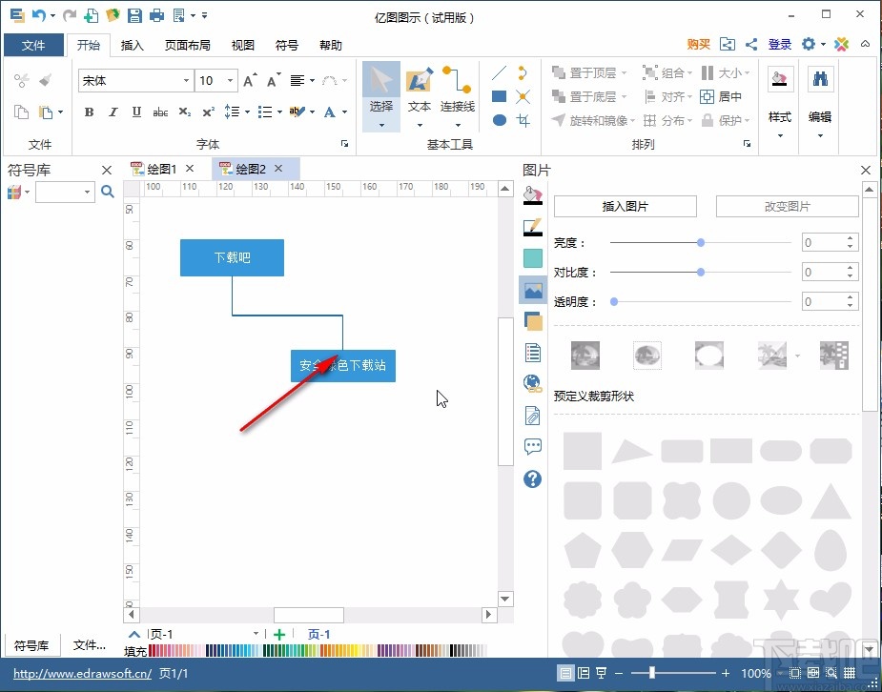Click the 透明度 transparency slider handle
882x692 pixels.
coord(614,302)
